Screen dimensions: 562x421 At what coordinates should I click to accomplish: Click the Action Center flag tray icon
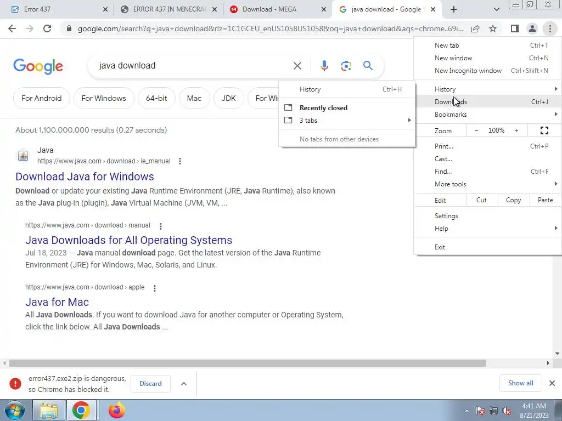pyautogui.click(x=480, y=411)
